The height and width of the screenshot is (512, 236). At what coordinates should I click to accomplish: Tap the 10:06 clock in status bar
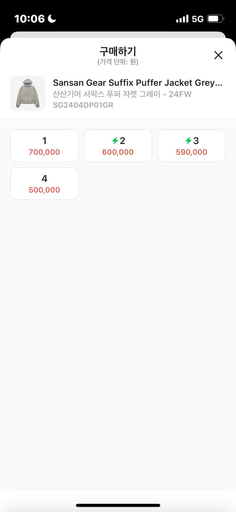coord(30,19)
